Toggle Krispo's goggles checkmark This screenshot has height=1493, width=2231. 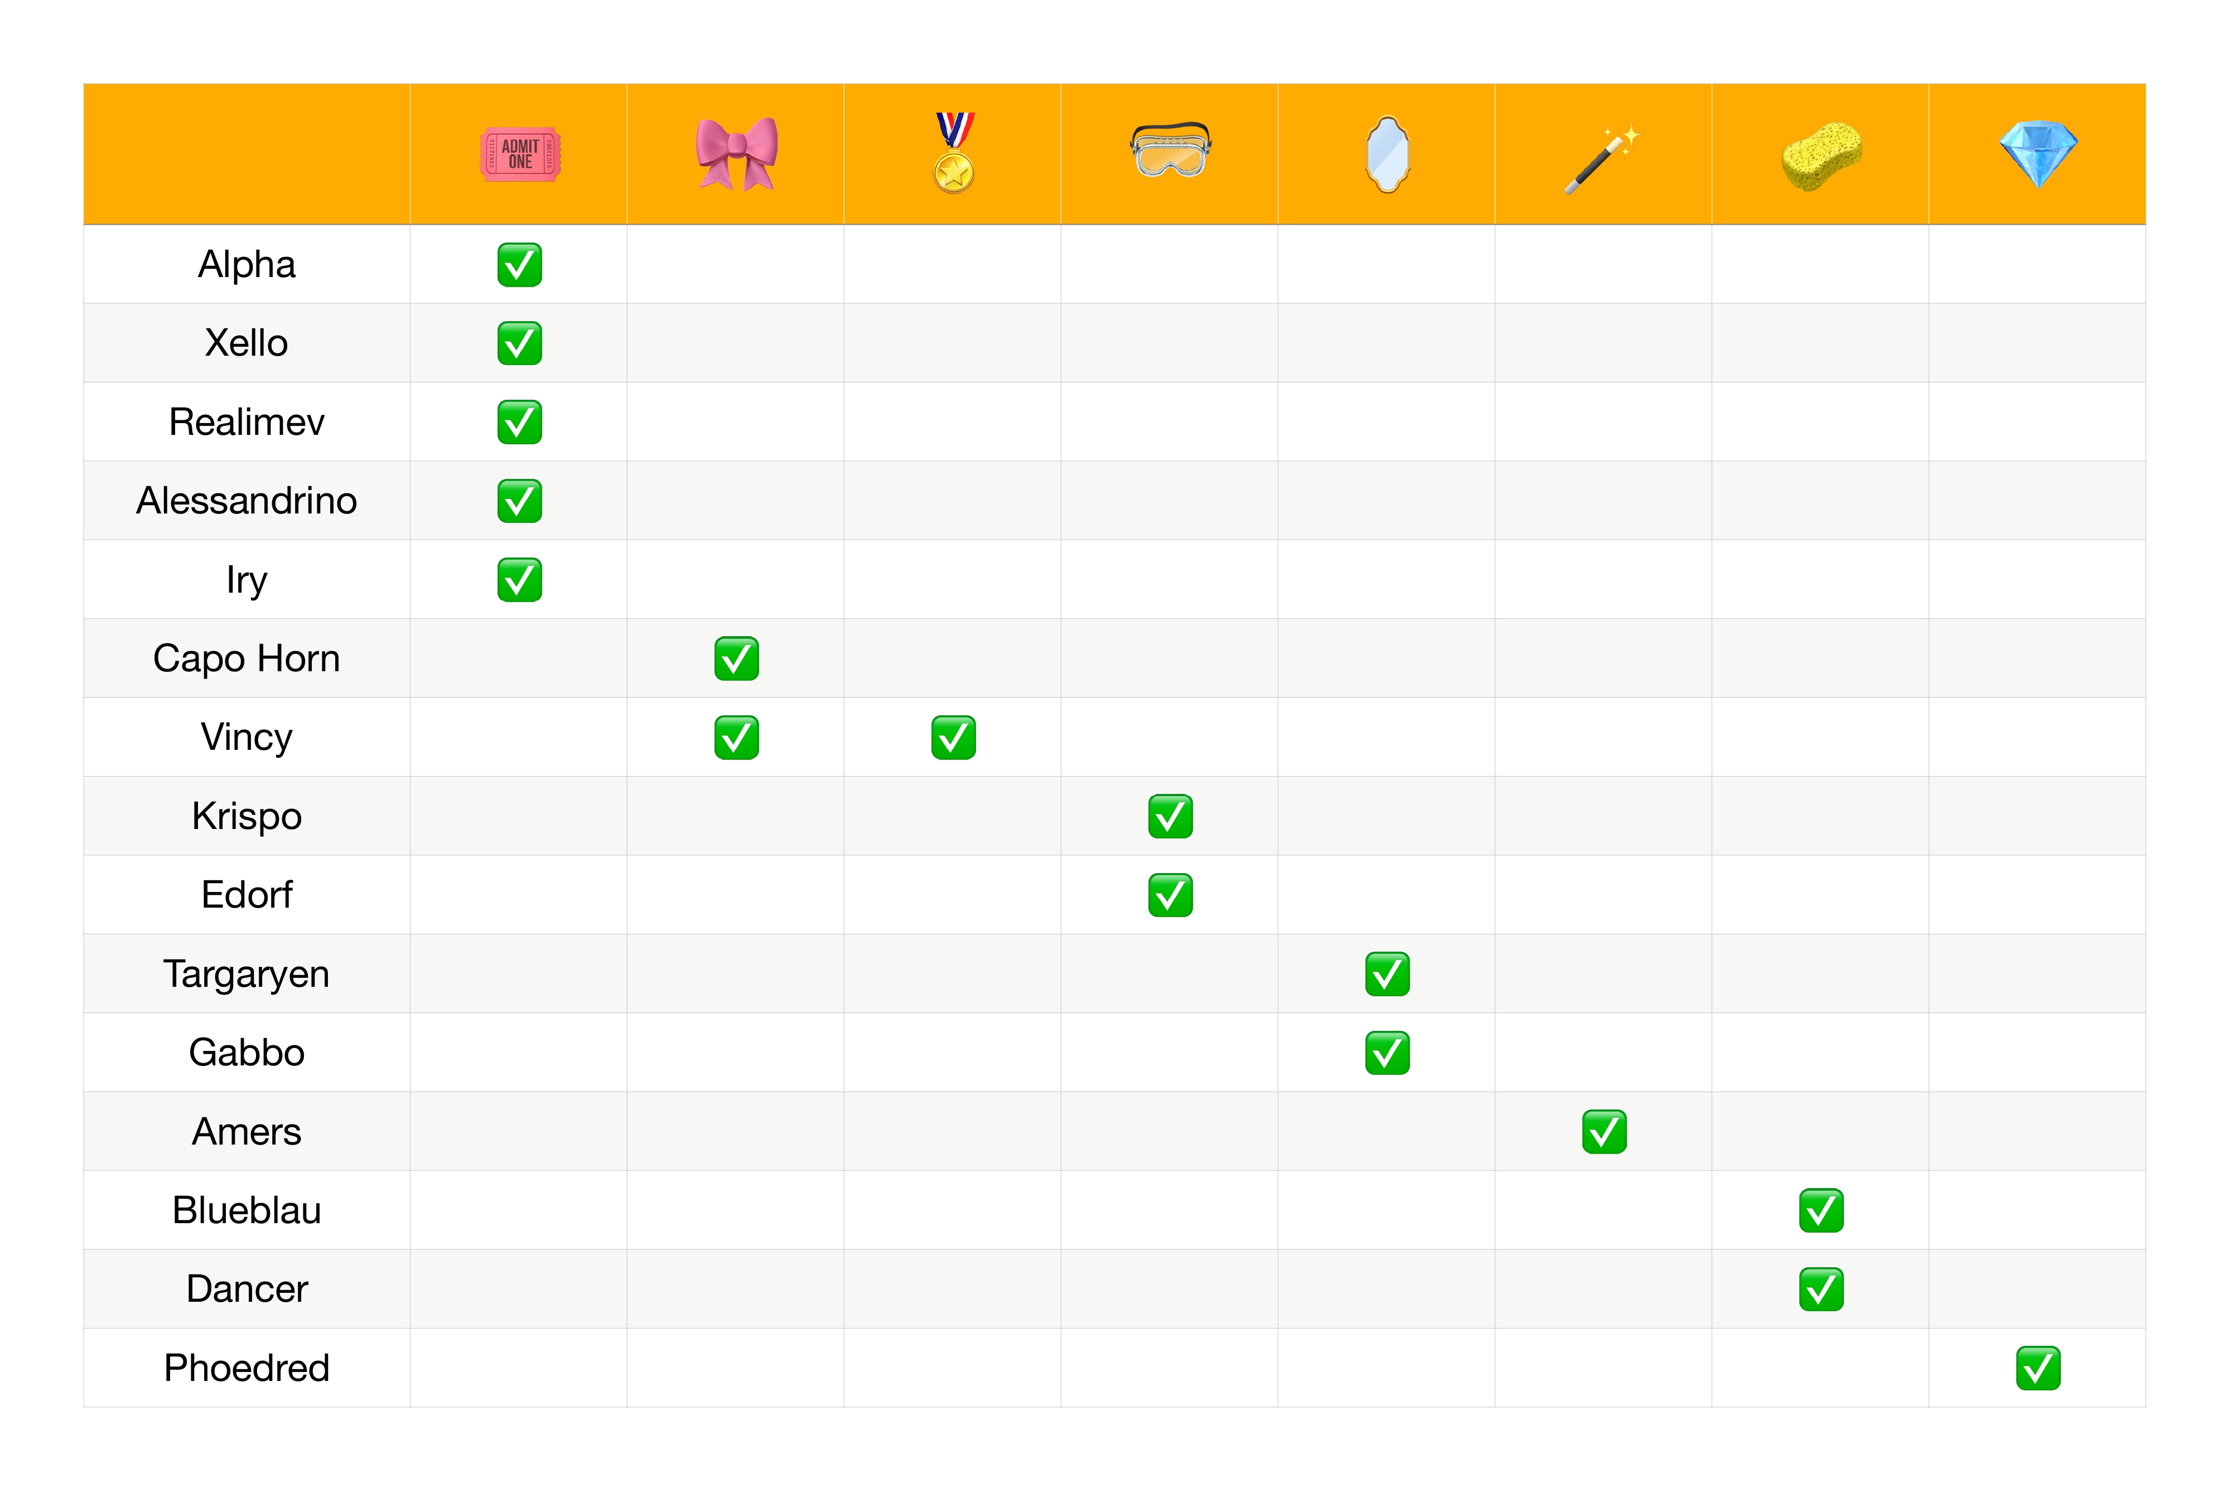[1170, 817]
